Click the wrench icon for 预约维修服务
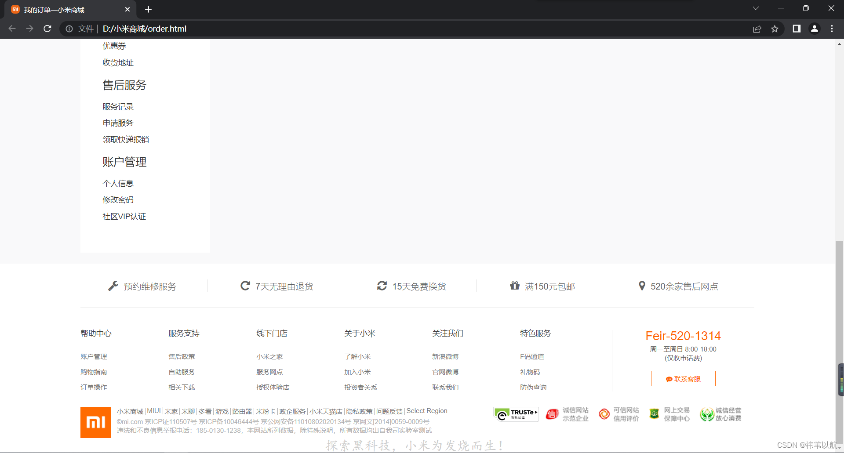The height and width of the screenshot is (453, 844). (x=113, y=286)
